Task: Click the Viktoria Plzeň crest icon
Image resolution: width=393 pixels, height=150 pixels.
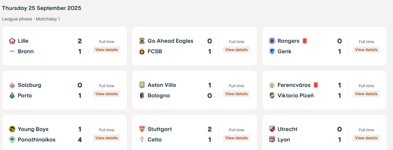Action: point(272,96)
